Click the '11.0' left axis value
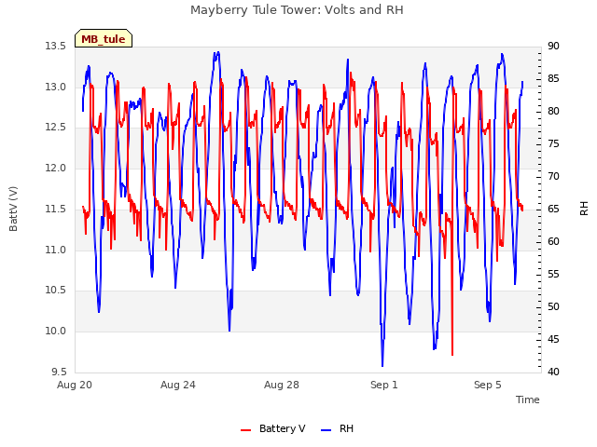597x447 pixels. click(x=55, y=251)
